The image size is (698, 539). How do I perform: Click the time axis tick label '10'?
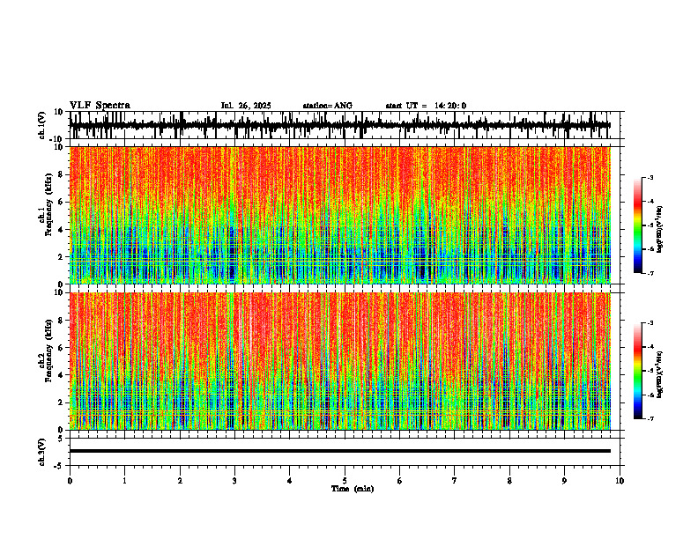point(620,481)
